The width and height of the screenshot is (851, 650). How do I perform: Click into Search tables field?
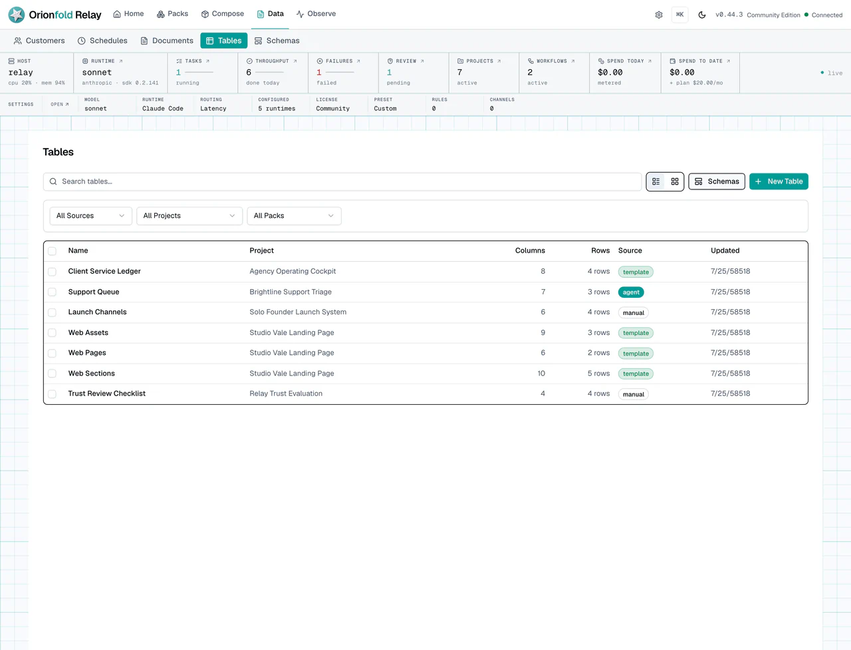coord(342,181)
